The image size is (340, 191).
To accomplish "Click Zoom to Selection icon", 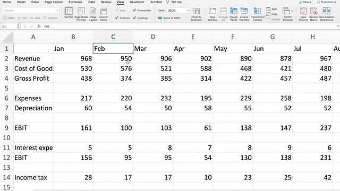I will [x=196, y=11].
